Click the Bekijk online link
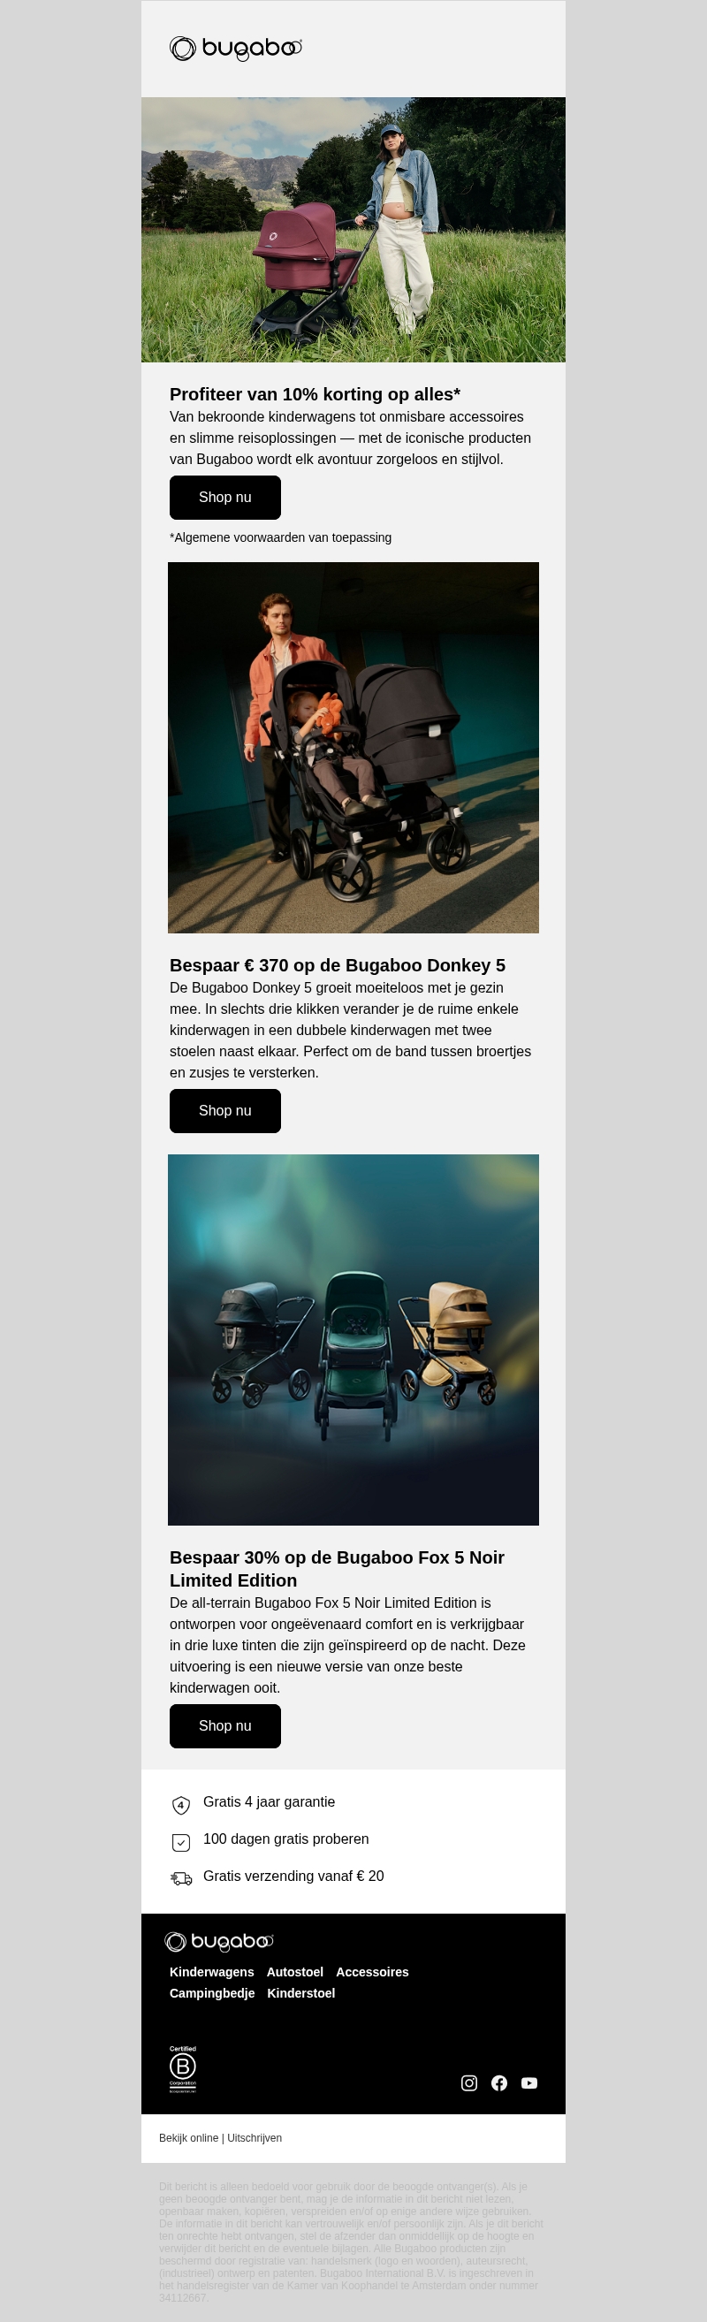 point(188,2137)
